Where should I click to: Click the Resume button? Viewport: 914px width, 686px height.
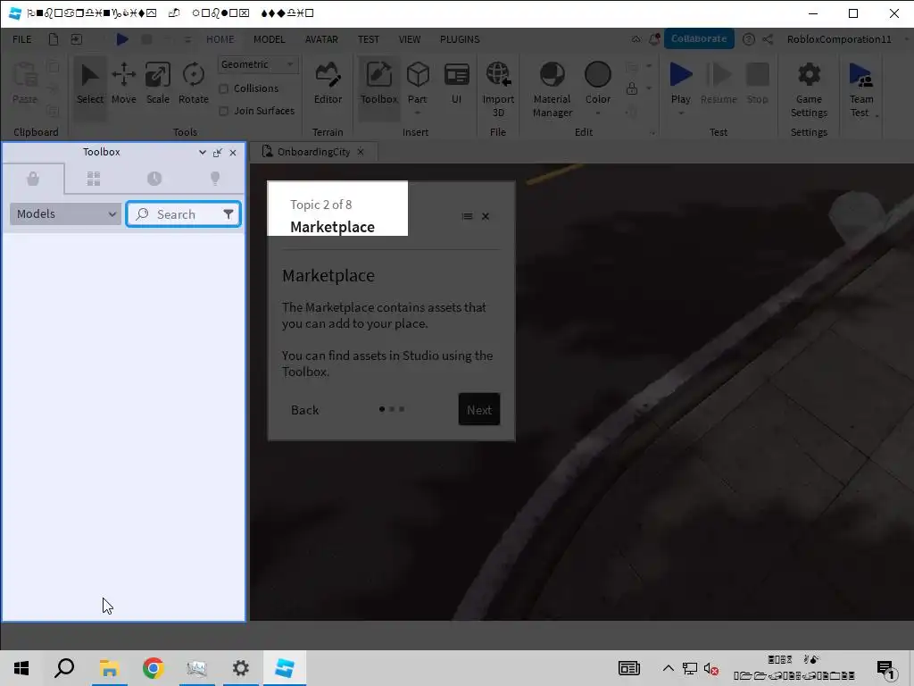(719, 85)
